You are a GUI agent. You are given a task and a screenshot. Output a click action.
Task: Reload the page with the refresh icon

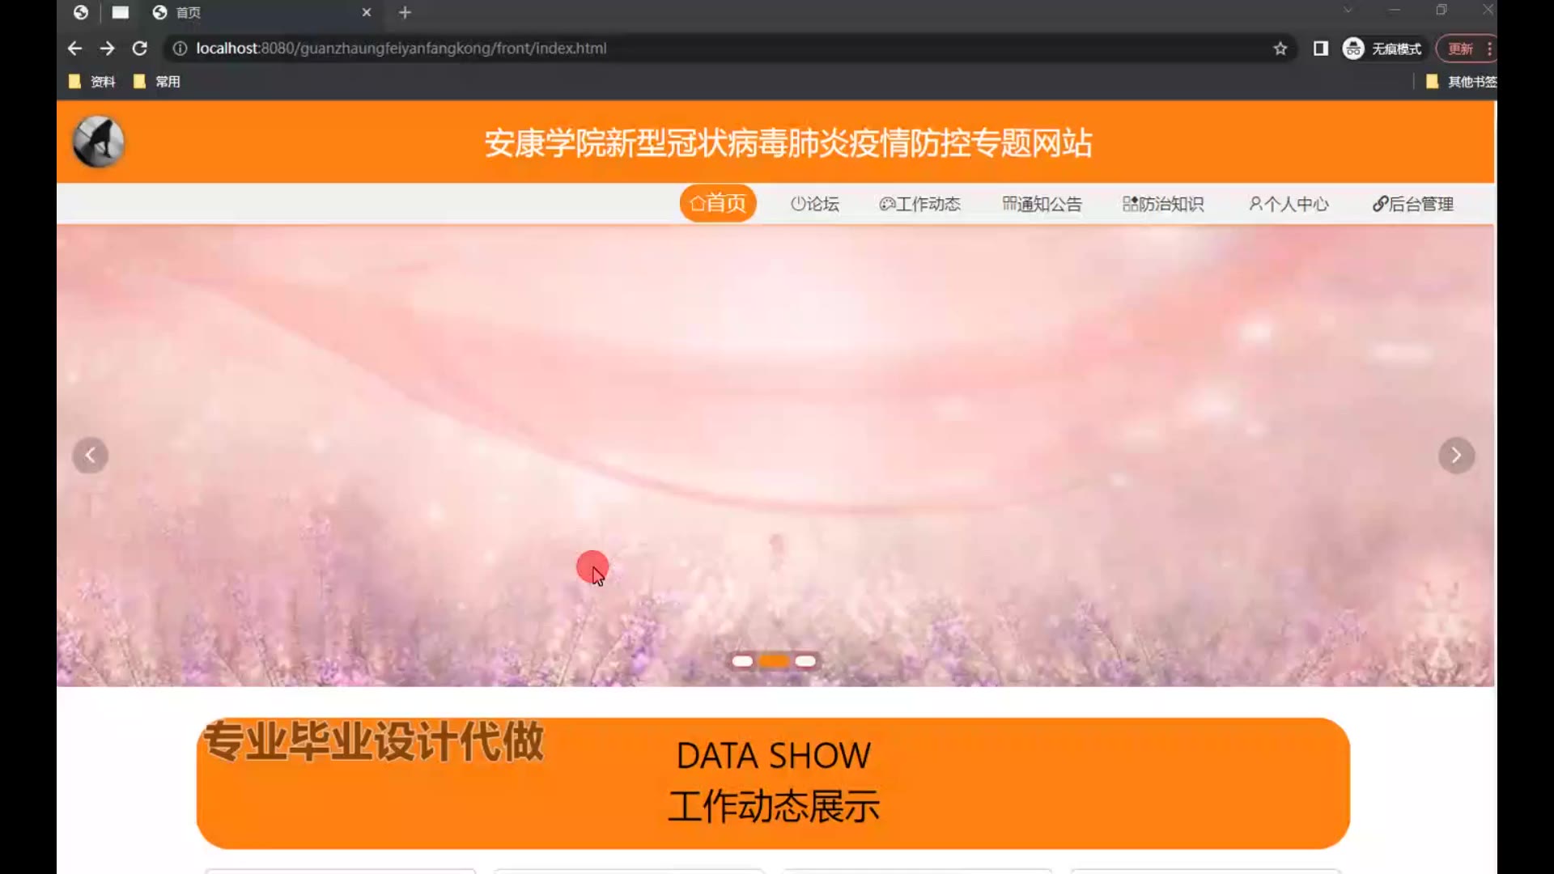coord(139,49)
